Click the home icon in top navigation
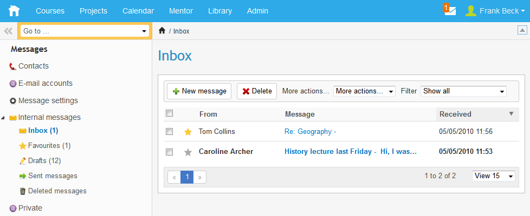The width and height of the screenshot is (530, 216). coord(14,11)
